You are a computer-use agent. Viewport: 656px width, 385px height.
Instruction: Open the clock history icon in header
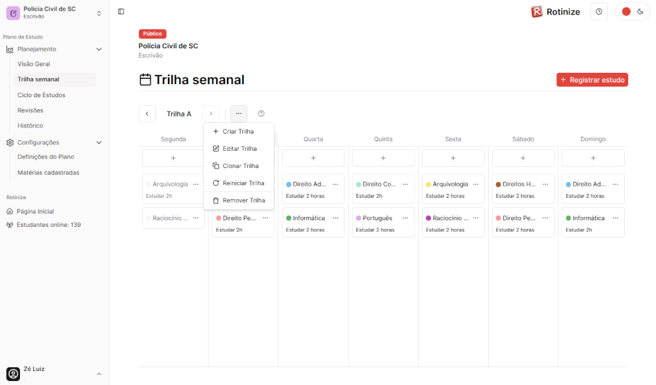coord(599,12)
